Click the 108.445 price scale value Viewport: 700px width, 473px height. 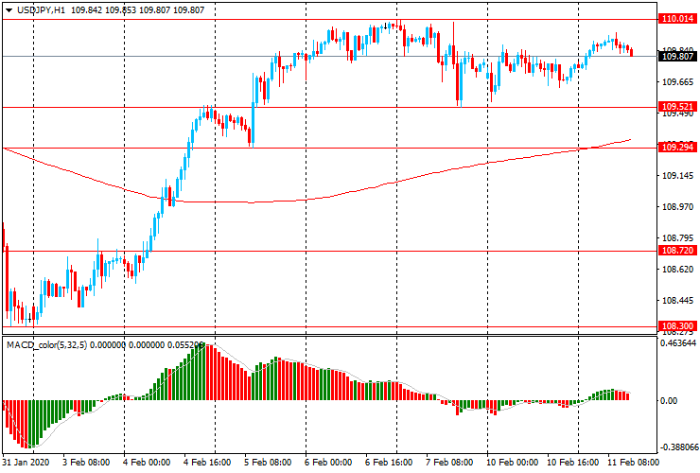pos(677,301)
